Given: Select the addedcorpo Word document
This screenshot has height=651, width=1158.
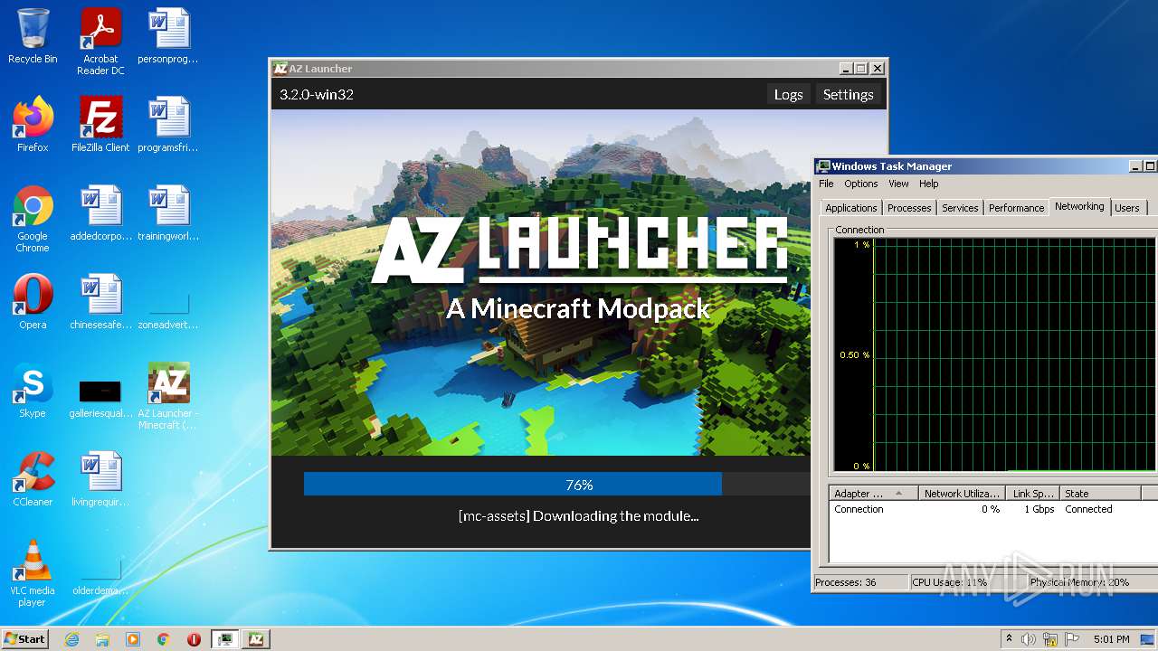Looking at the screenshot, I should (100, 213).
